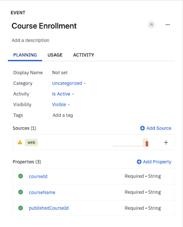This screenshot has height=227, width=183.
Task: Open the Uncategorized category dropdown
Action: point(69,83)
